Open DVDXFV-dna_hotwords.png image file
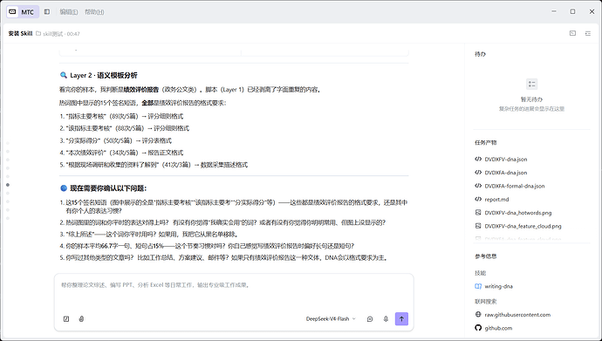This screenshot has width=602, height=341. 517,213
